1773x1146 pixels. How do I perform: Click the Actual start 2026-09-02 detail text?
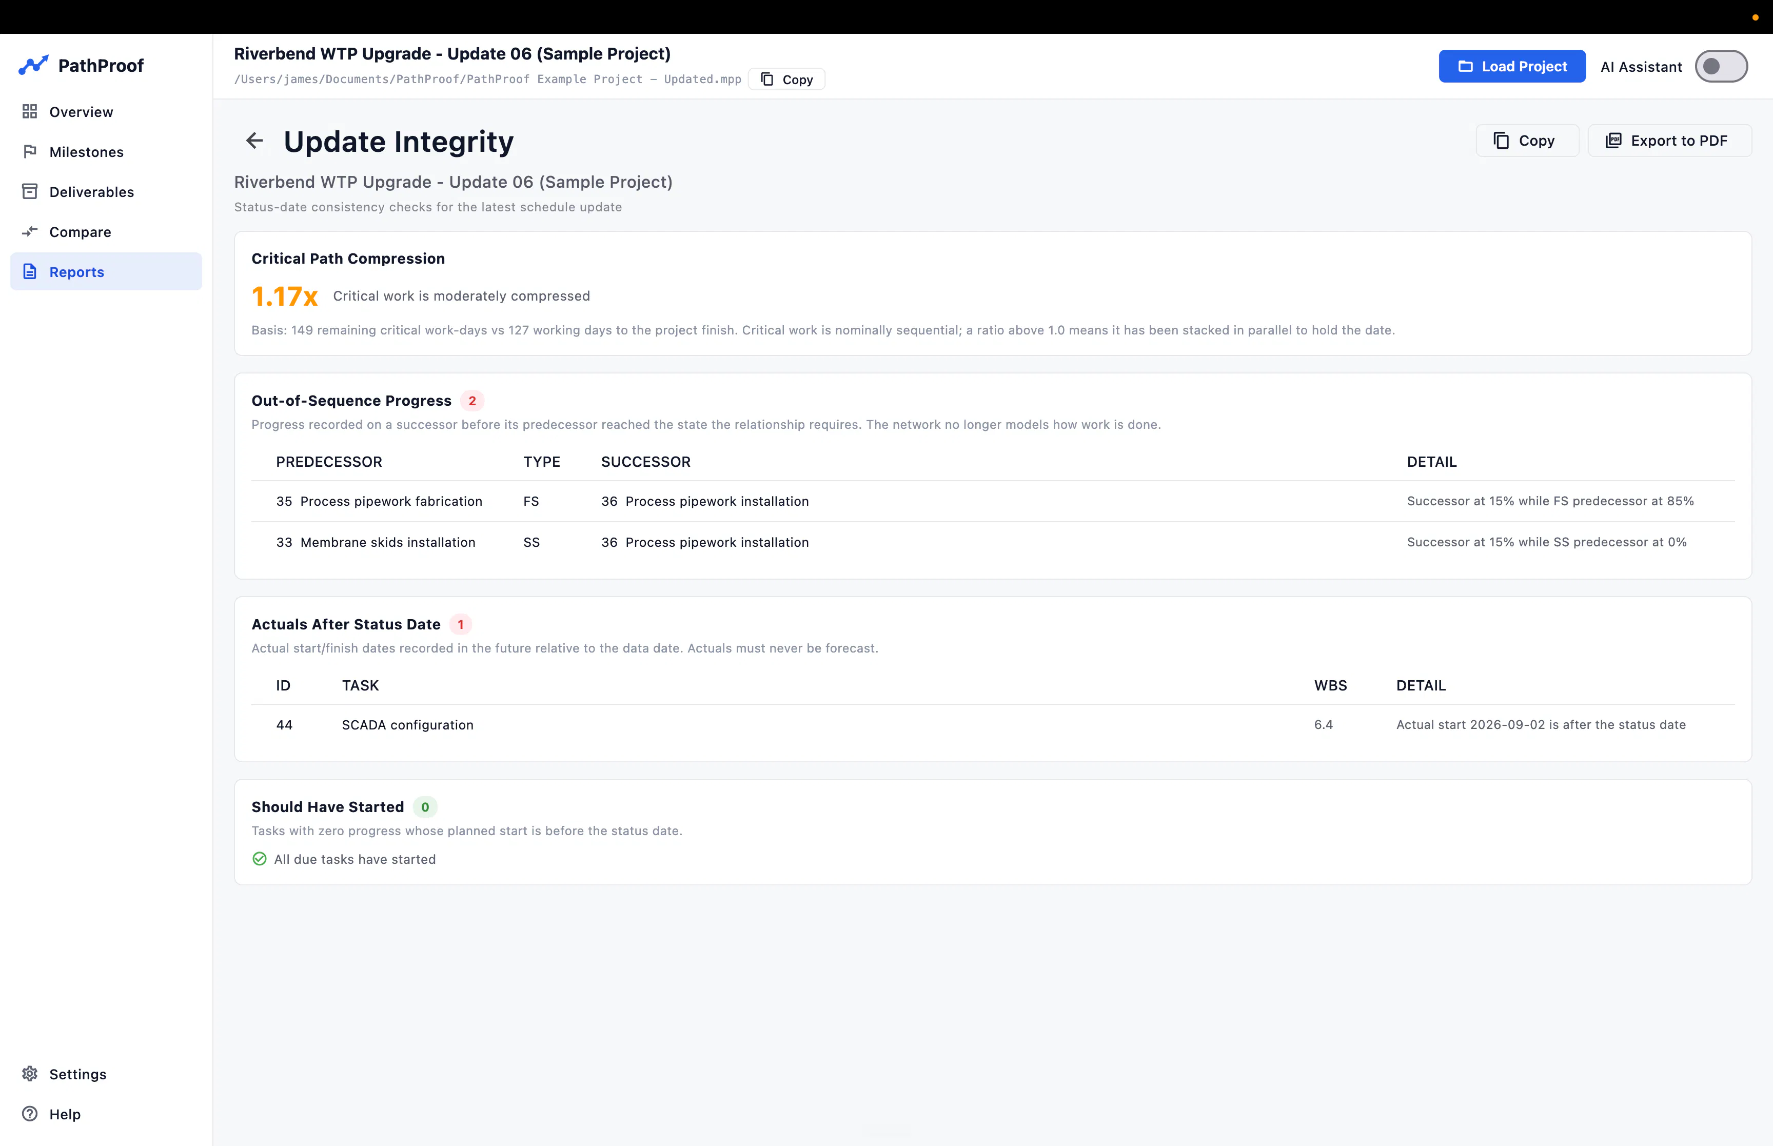1540,725
